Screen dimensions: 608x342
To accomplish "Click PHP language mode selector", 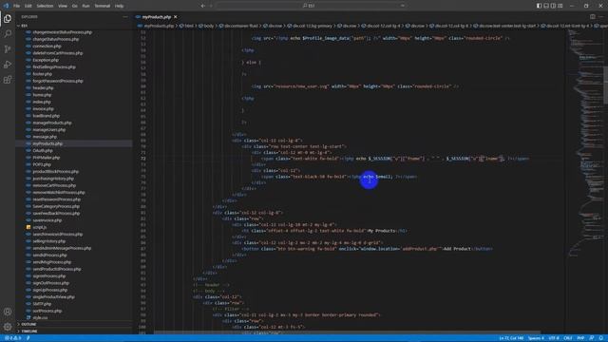I will 580,338.
